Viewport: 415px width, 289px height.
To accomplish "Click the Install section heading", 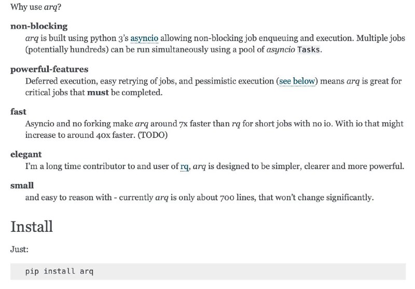I will tap(32, 227).
